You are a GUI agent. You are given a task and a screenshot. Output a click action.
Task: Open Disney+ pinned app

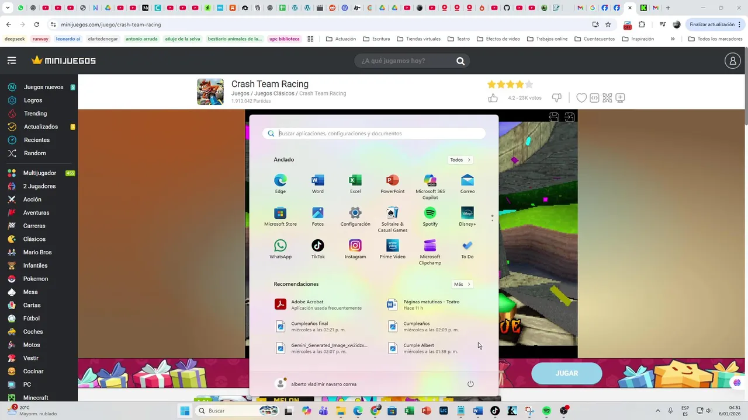(x=467, y=216)
